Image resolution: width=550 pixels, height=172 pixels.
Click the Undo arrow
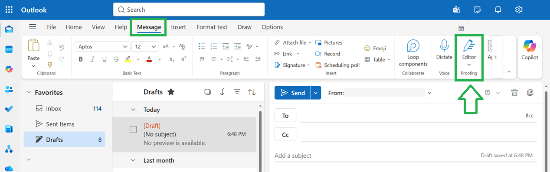pos(62,48)
